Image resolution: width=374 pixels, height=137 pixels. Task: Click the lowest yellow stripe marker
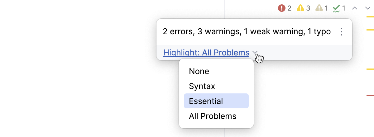[x=370, y=69]
